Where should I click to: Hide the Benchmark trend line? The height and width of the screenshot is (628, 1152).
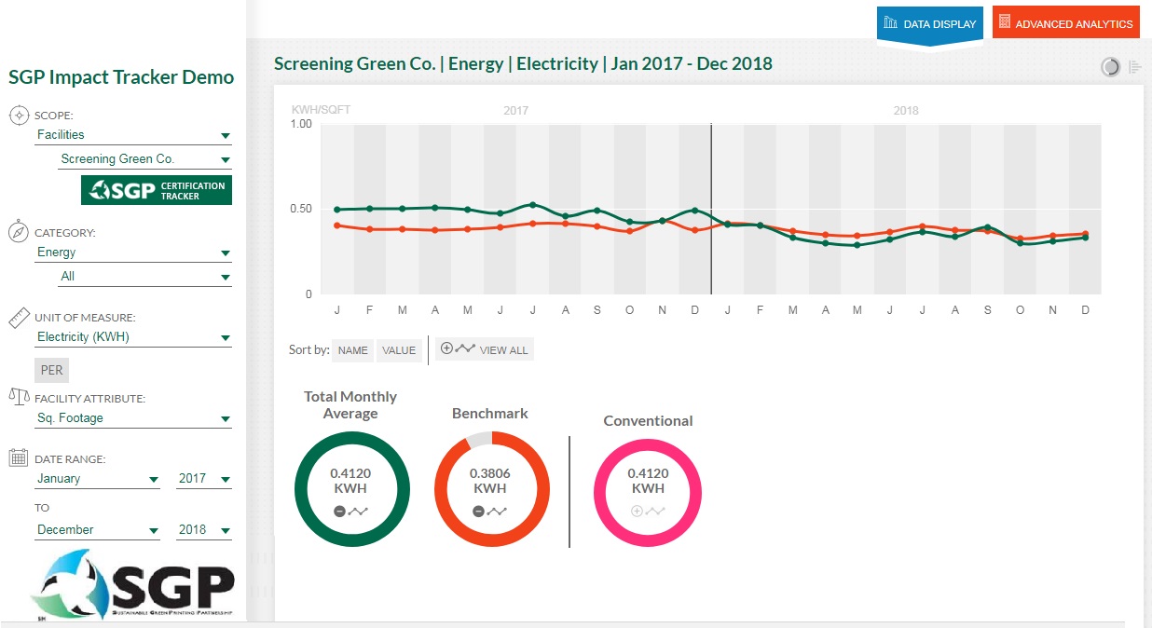(489, 512)
